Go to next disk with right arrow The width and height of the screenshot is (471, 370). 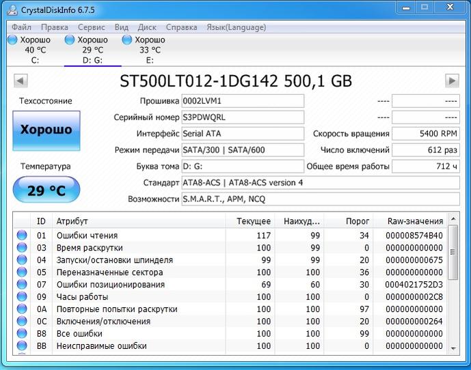[452, 81]
